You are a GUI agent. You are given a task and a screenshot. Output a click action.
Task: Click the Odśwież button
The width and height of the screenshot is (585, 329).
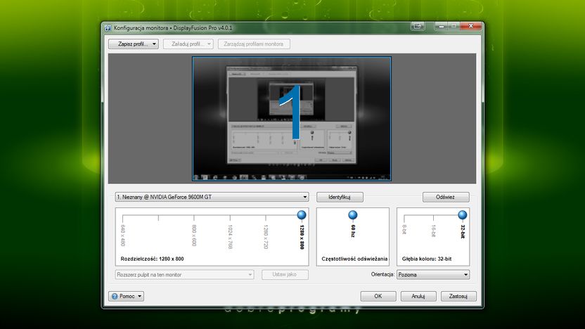pyautogui.click(x=446, y=197)
